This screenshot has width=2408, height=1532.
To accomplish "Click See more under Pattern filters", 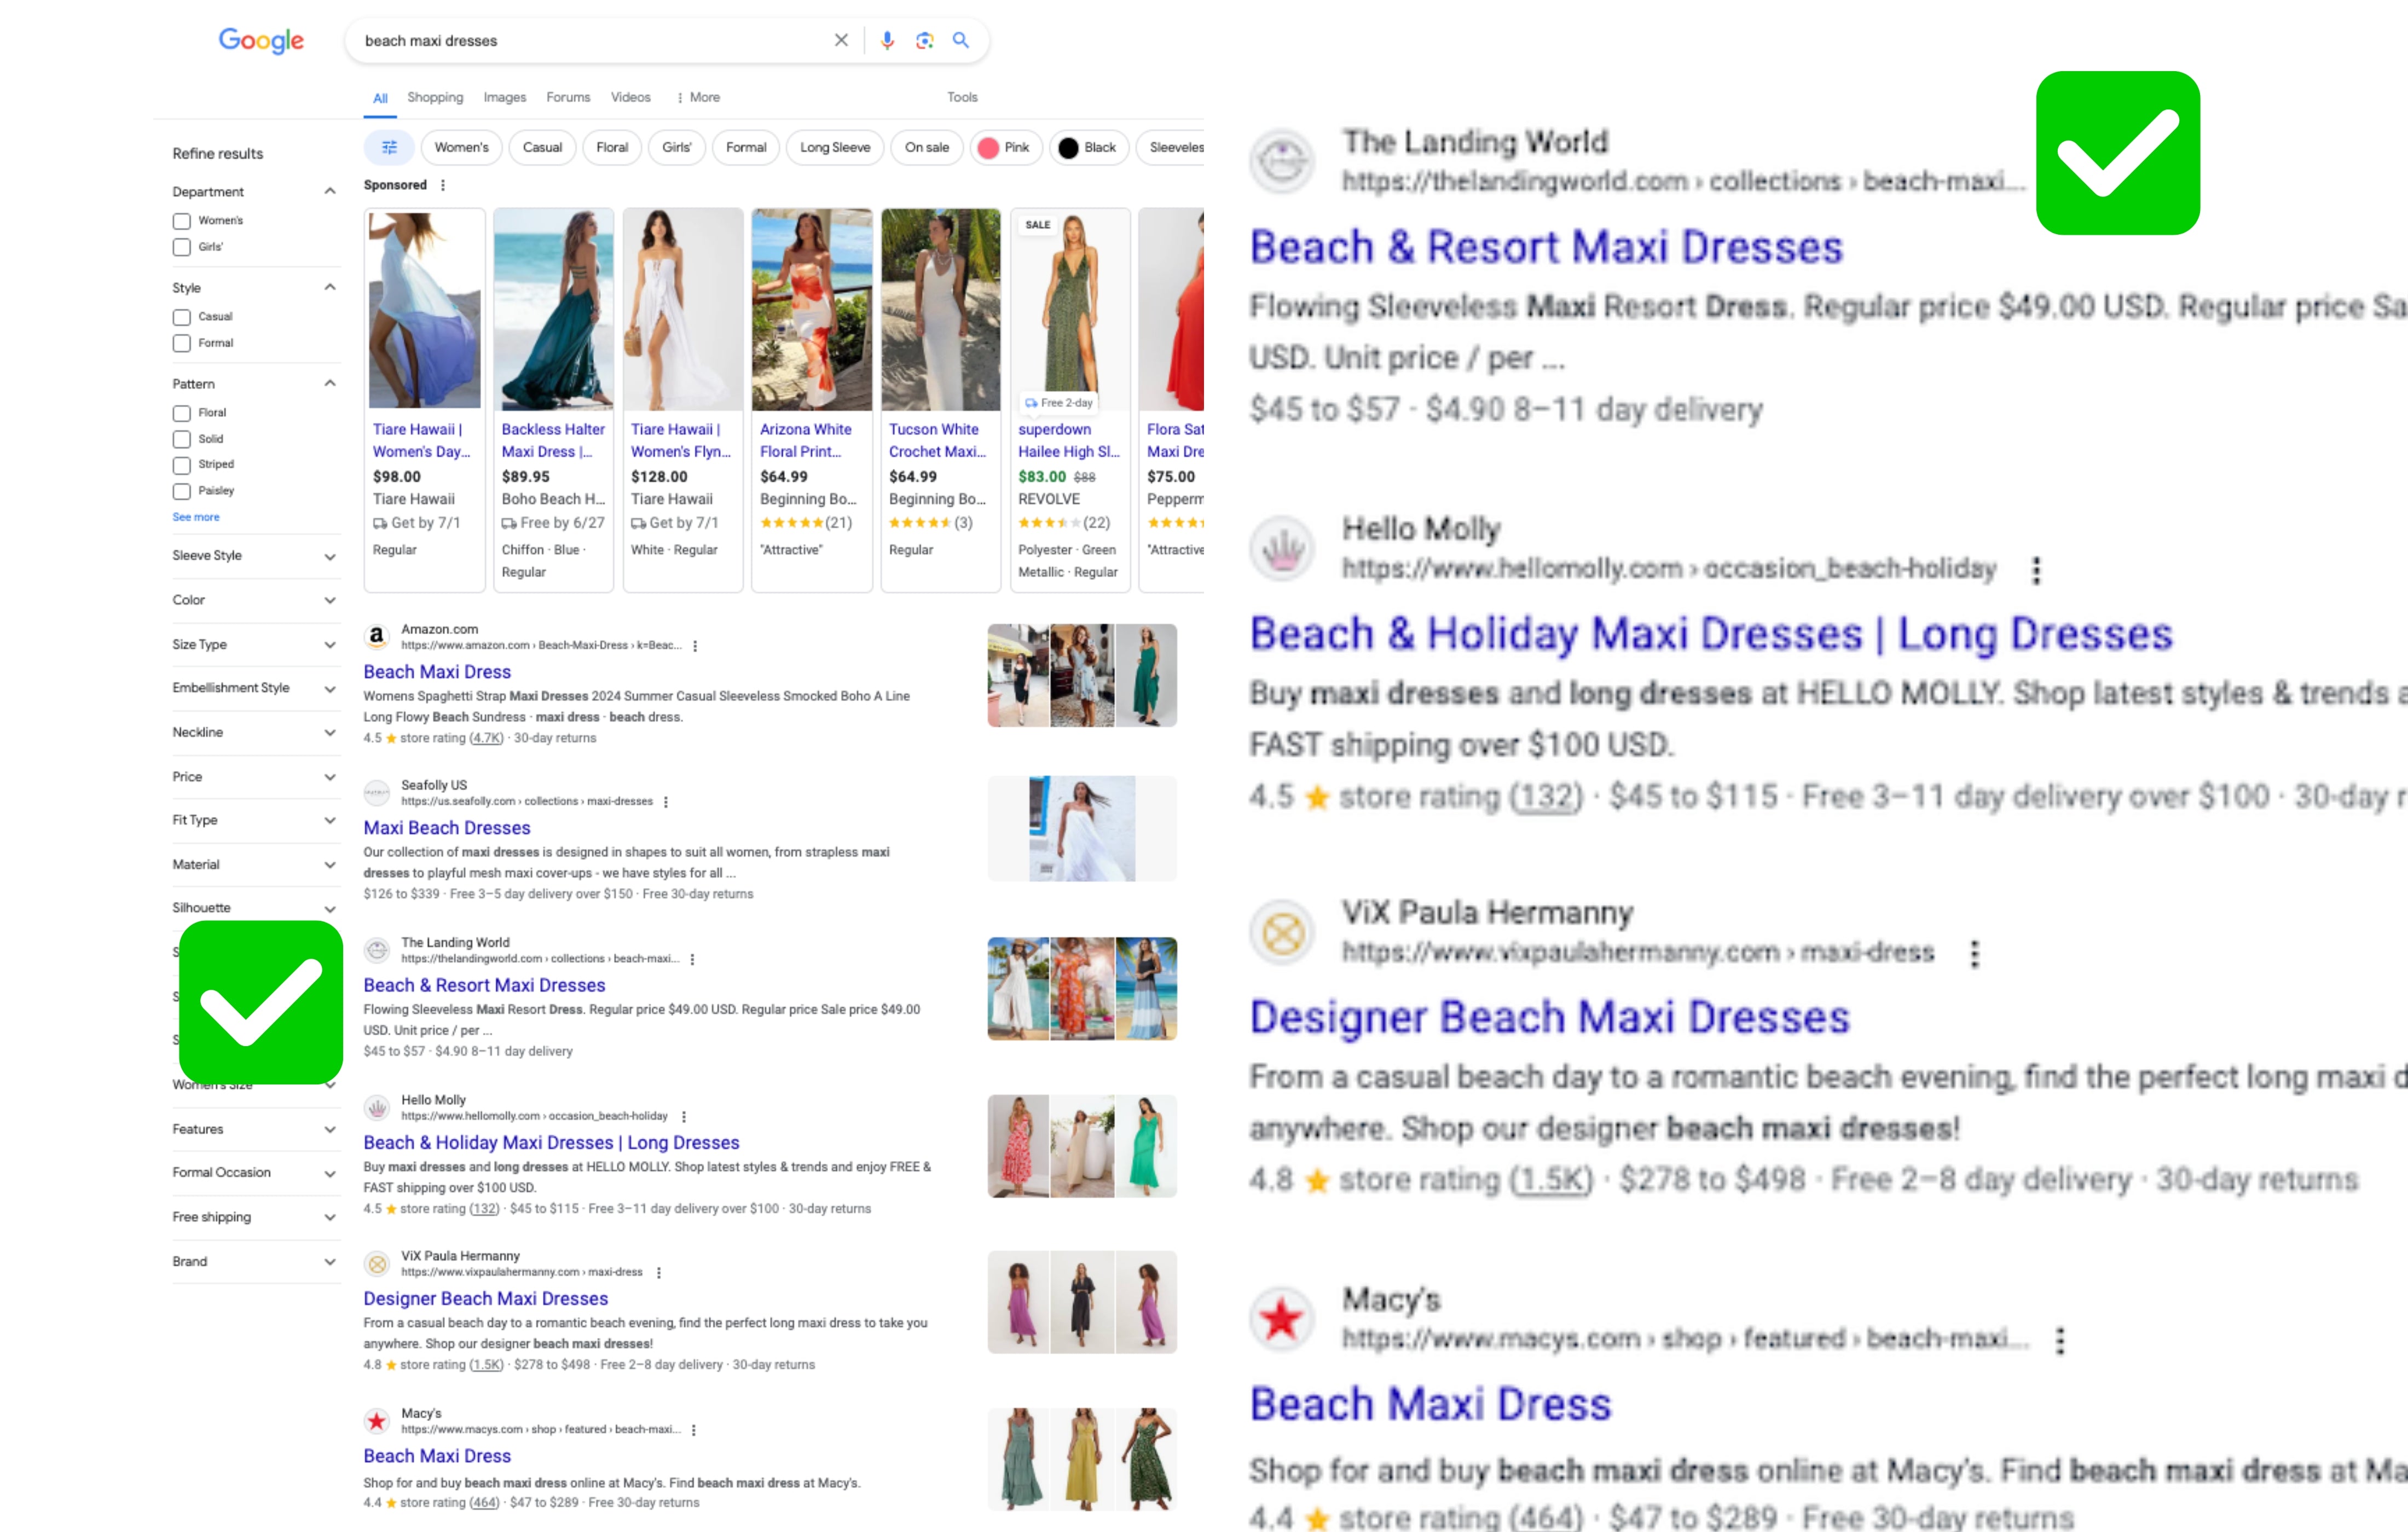I will 195,517.
